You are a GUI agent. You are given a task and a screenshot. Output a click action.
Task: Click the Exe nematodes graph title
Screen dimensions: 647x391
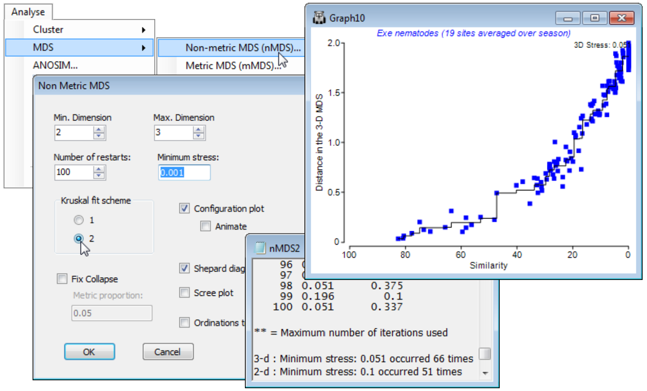coord(474,33)
